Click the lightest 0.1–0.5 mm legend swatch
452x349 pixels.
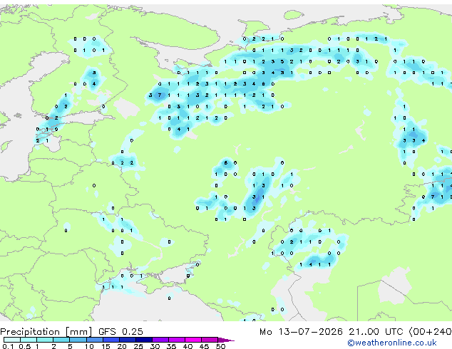click(x=12, y=340)
